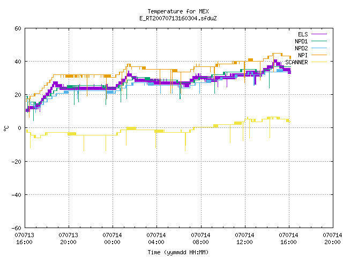The width and height of the screenshot is (343, 257).
Task: Click the NPD1 legend label
Action: (x=301, y=41)
